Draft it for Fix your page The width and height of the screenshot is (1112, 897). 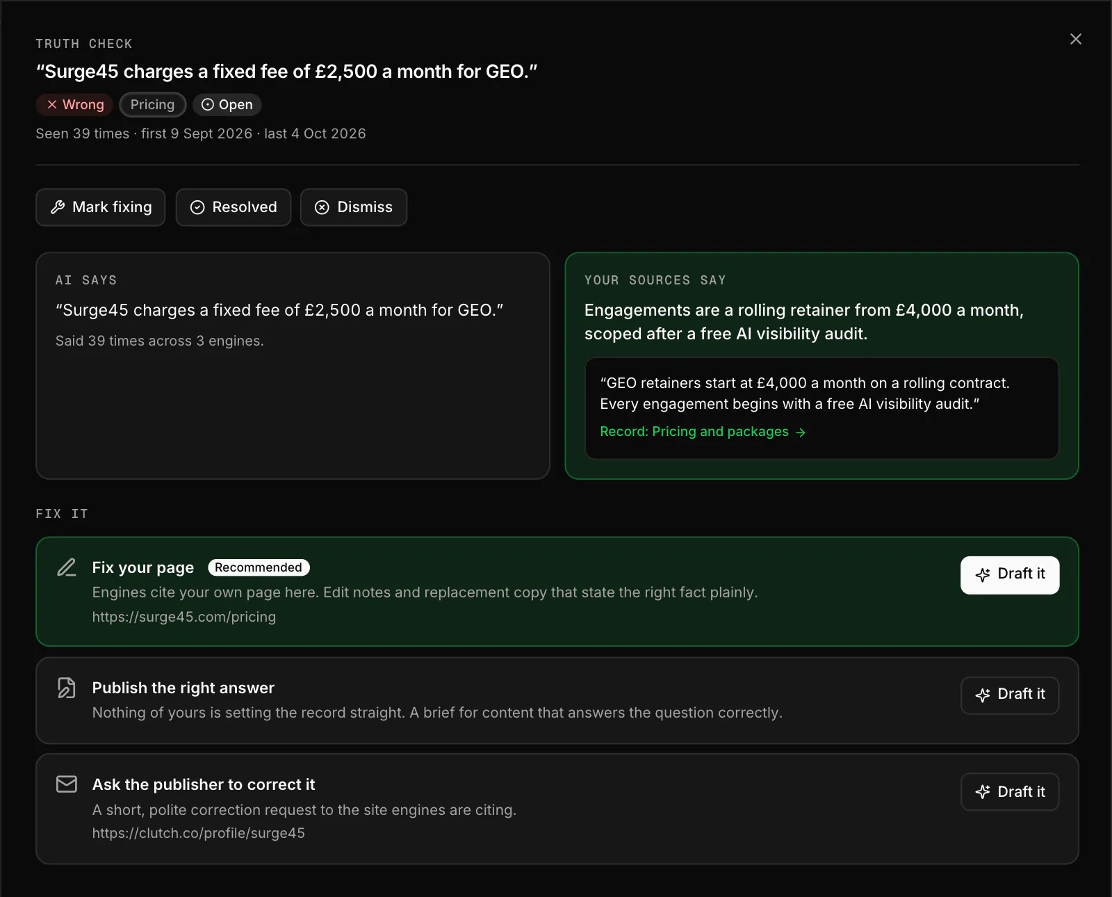click(1010, 574)
